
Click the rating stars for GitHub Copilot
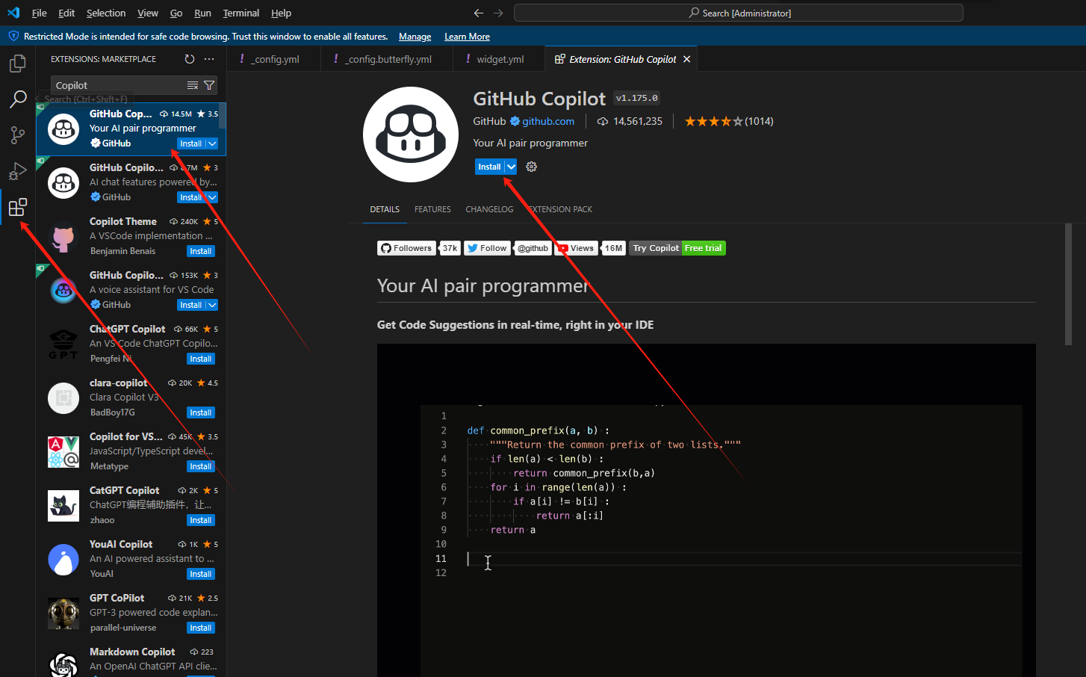(x=713, y=121)
